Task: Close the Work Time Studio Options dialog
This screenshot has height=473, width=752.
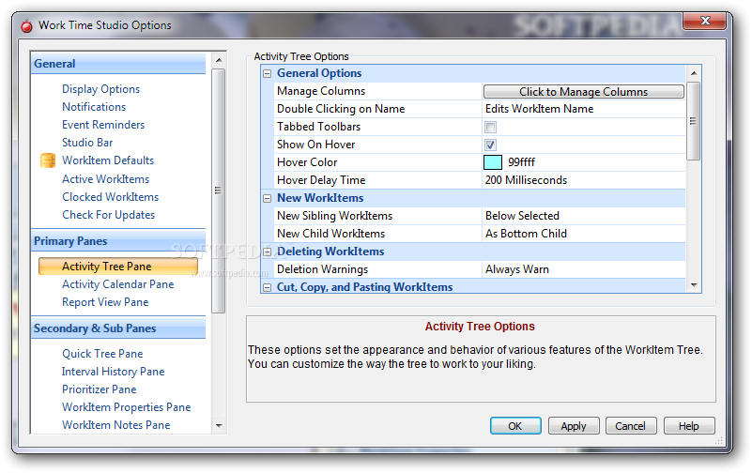Action: click(x=704, y=21)
